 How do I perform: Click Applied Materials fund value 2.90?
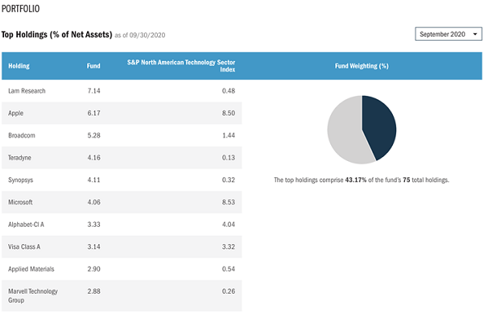point(94,269)
